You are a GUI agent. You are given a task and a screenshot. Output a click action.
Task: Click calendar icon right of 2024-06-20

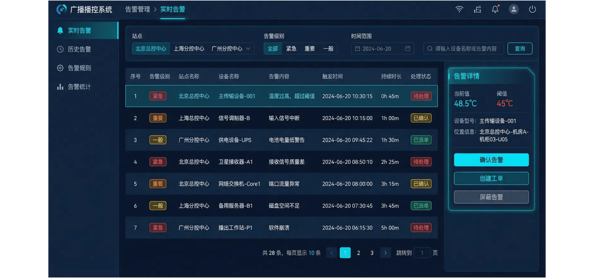tap(408, 48)
